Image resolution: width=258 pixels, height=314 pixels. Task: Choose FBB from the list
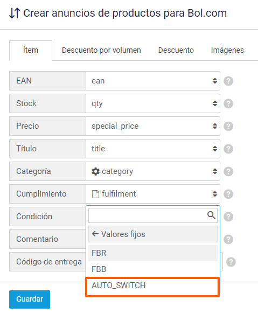coord(153,269)
